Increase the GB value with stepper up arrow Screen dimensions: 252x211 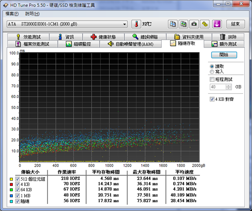pos(228,85)
